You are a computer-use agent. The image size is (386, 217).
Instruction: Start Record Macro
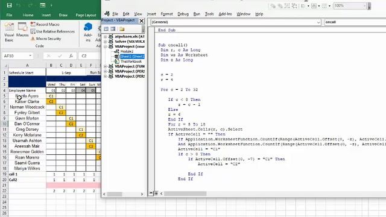pos(45,24)
